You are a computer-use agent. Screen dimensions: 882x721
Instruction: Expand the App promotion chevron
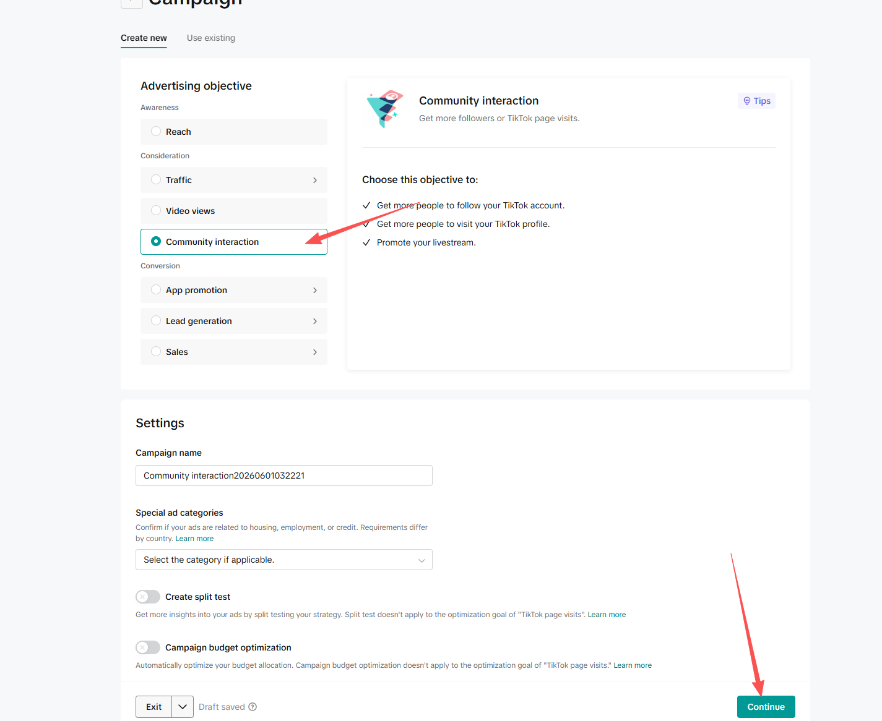pyautogui.click(x=315, y=290)
